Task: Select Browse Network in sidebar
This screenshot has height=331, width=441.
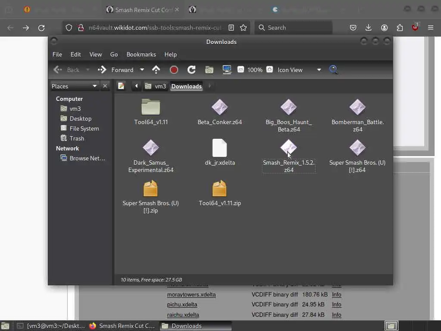Action: [x=83, y=158]
